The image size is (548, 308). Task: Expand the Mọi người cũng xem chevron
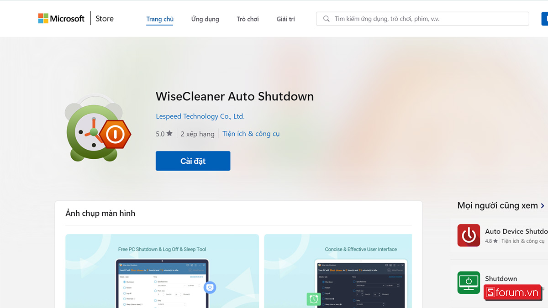pos(543,206)
